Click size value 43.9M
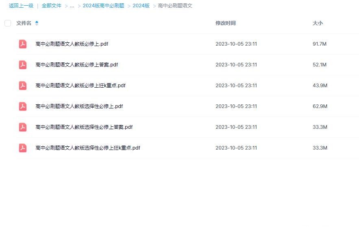 (x=320, y=86)
